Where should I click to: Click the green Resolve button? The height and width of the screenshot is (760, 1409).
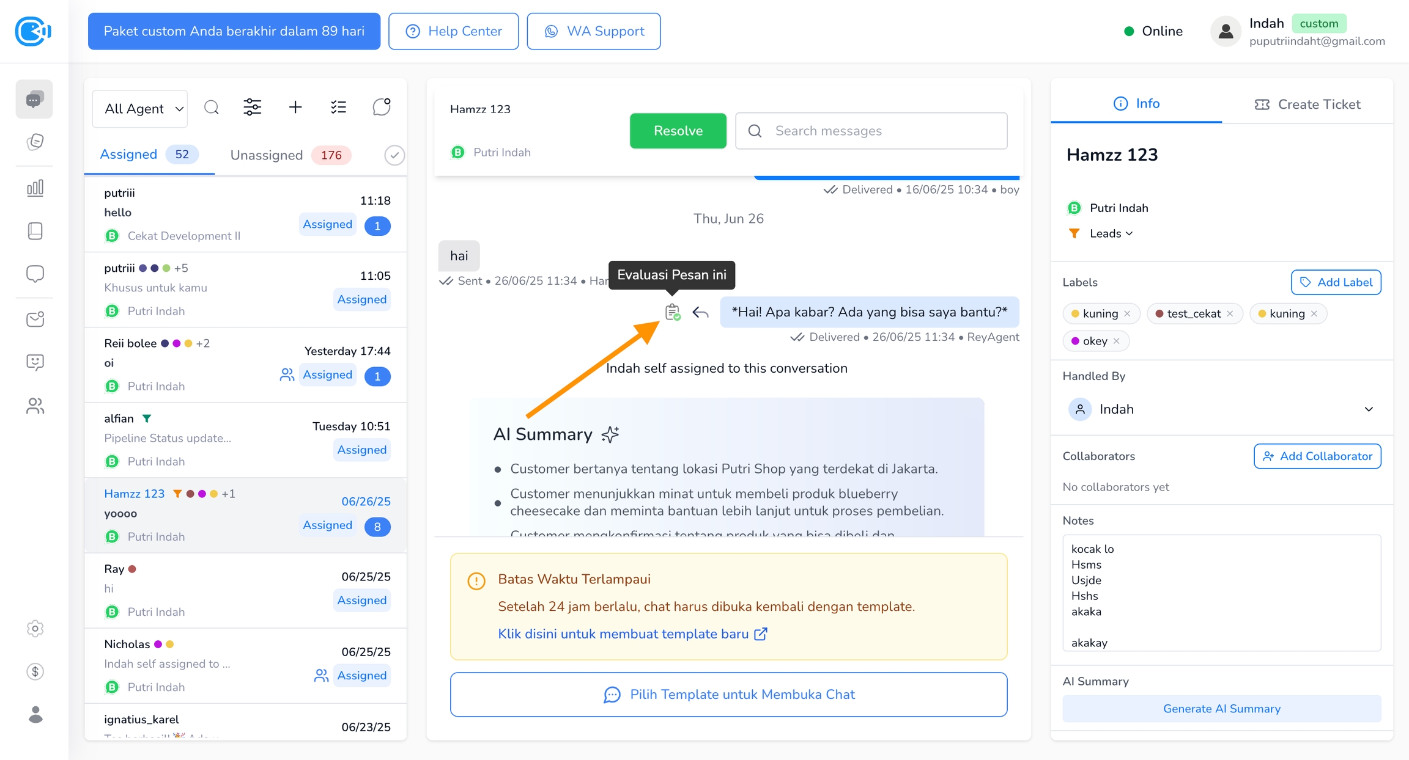[678, 131]
